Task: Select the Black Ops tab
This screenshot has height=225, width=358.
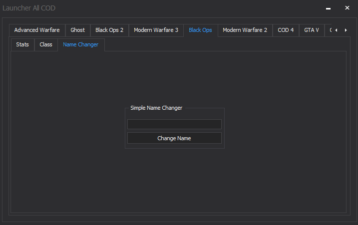Action: pos(200,30)
